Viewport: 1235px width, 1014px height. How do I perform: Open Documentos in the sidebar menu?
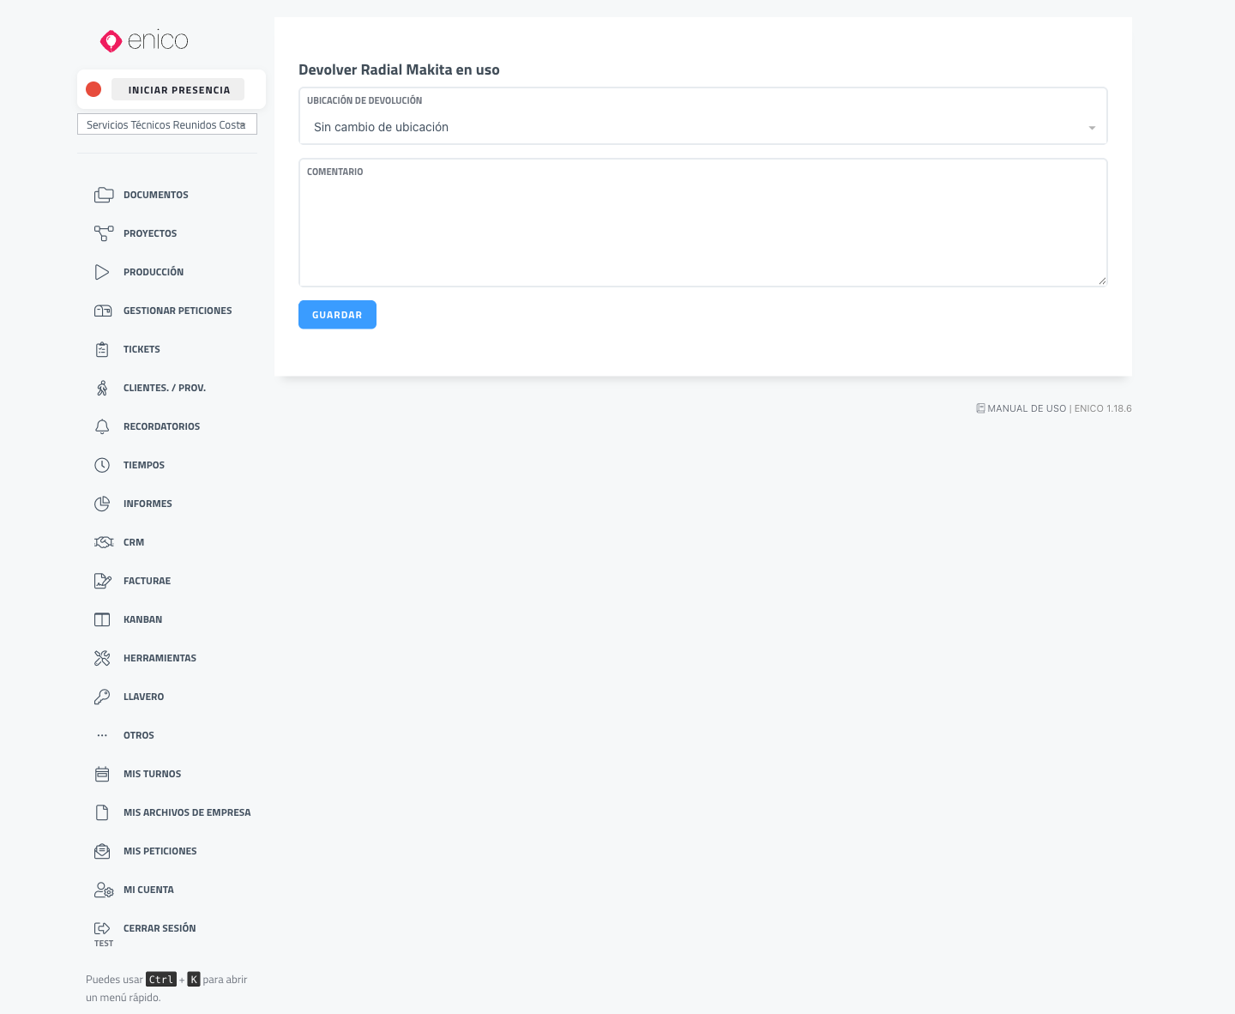156,195
